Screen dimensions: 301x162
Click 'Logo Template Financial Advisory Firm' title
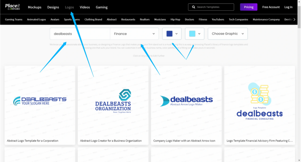(x=260, y=141)
